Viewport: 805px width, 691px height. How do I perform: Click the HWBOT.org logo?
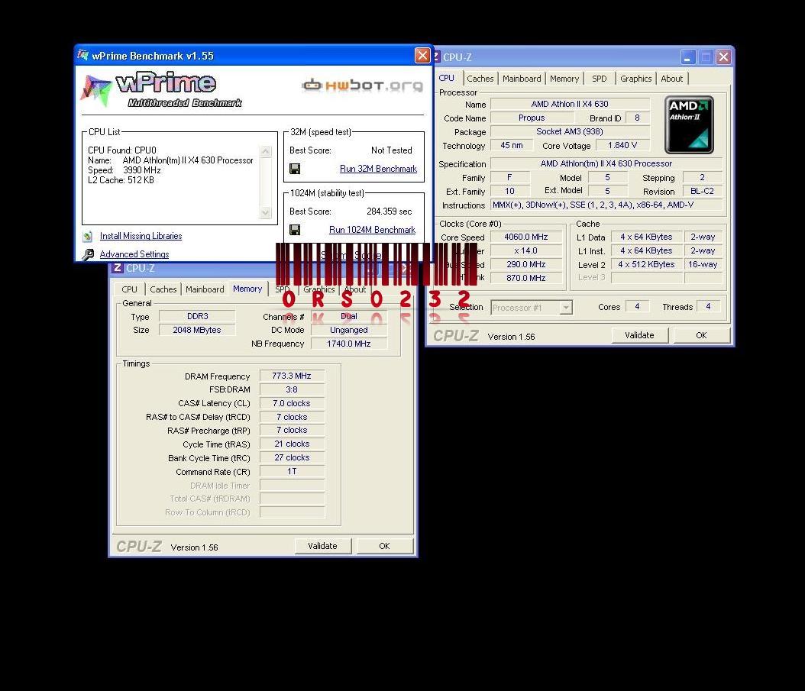pyautogui.click(x=363, y=85)
